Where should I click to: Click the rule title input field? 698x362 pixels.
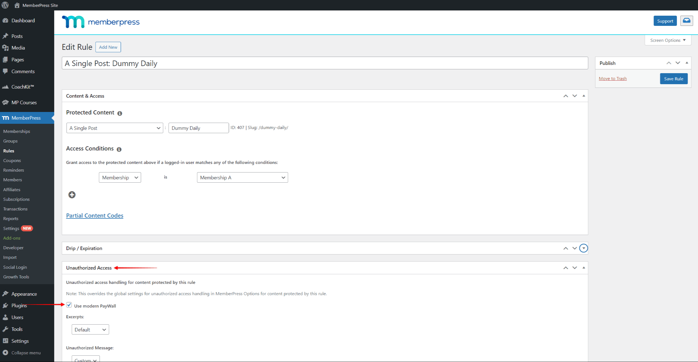325,63
